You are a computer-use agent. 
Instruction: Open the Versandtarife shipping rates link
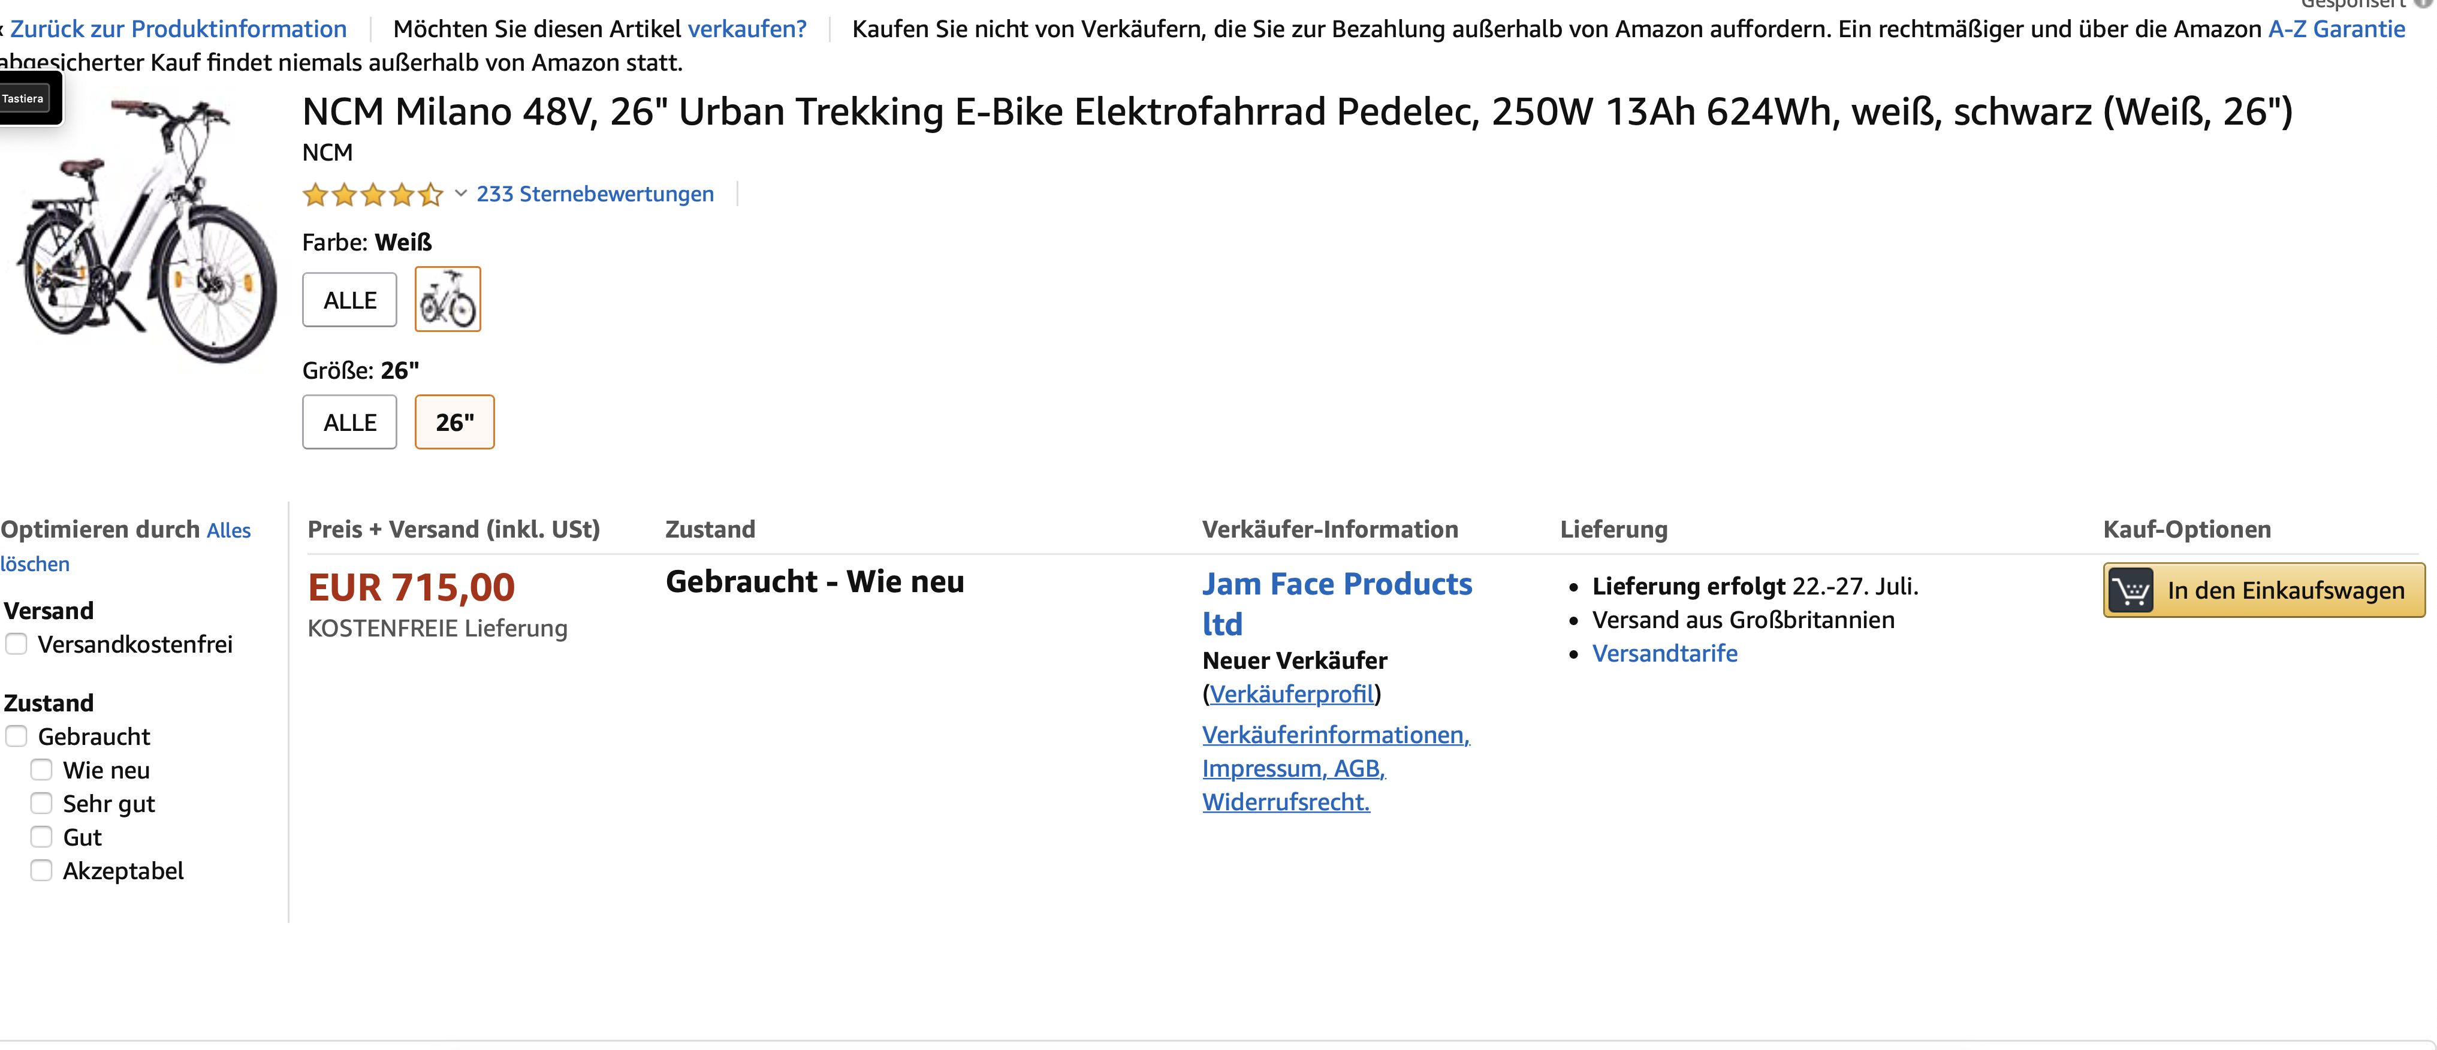click(x=1664, y=654)
